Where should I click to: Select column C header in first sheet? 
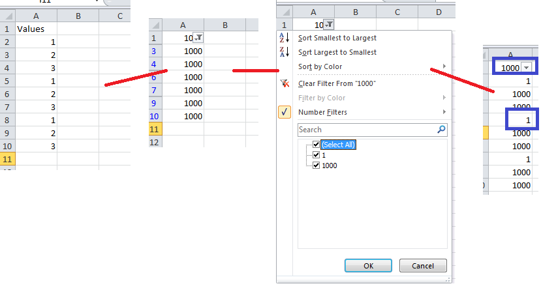[x=115, y=16]
